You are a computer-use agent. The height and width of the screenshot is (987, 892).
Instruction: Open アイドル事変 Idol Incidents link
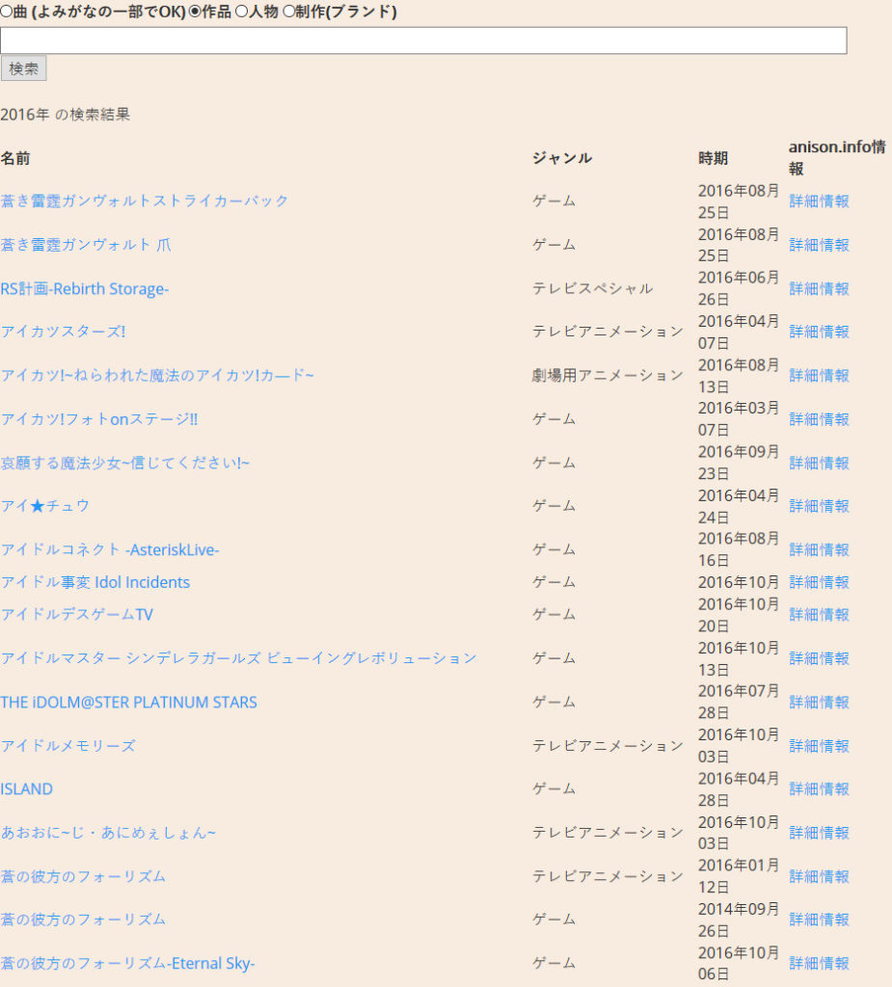95,582
